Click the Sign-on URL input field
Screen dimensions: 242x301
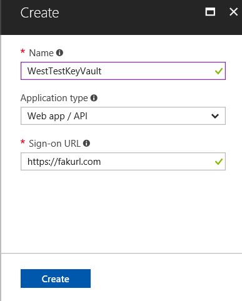tap(123, 161)
